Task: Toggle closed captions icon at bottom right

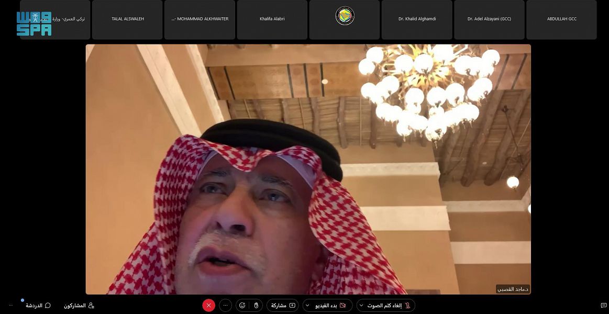Action: pos(603,305)
